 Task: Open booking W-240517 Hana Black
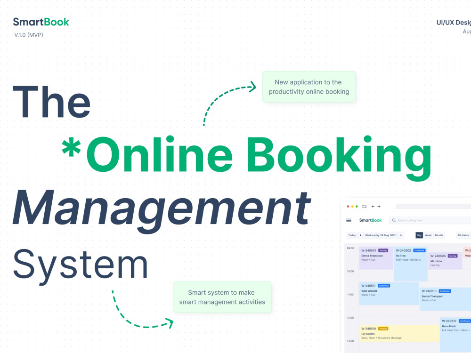point(455,334)
